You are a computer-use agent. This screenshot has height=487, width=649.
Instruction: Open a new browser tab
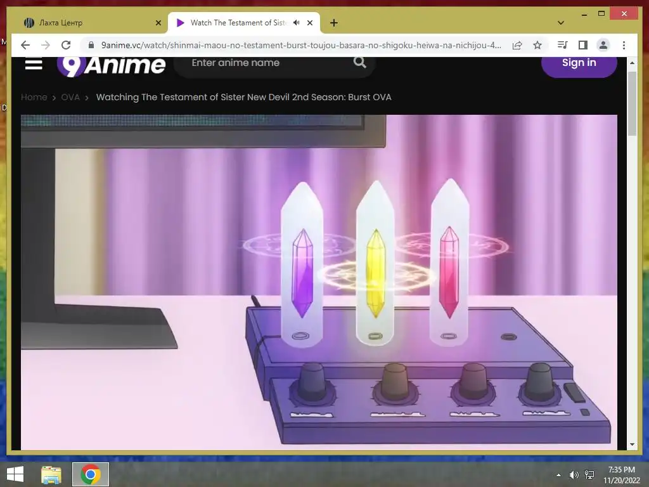tap(334, 23)
